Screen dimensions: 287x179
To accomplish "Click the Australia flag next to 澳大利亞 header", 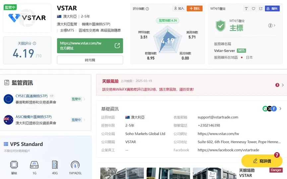I will 59,17.
